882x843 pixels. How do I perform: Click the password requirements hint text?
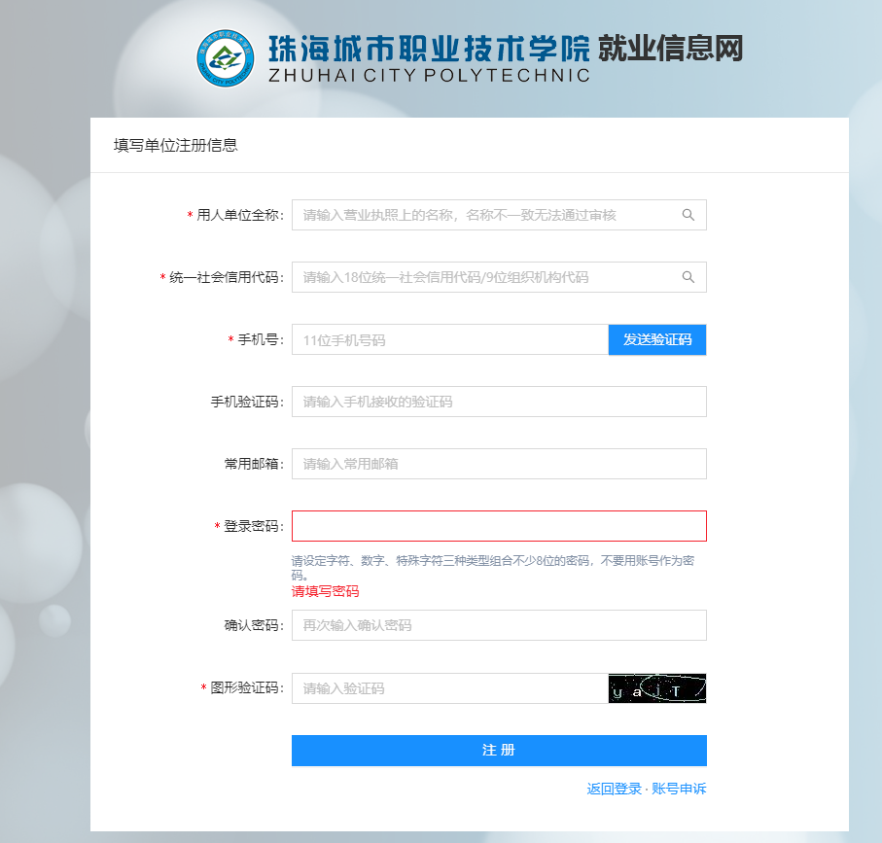493,568
